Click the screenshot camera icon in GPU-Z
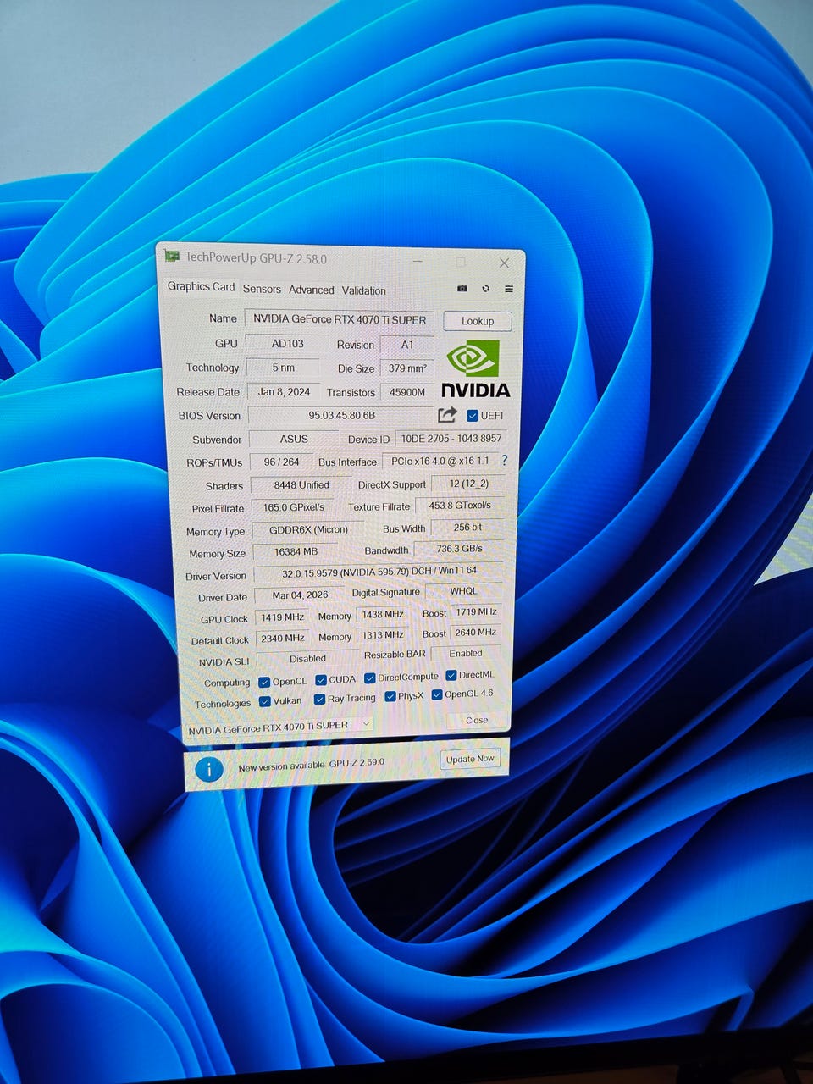This screenshot has height=1084, width=813. [462, 289]
